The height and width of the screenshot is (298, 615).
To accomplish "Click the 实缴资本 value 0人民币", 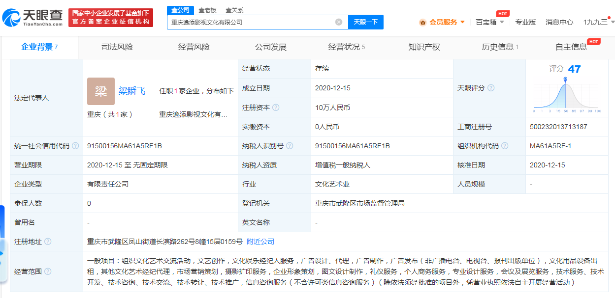I will coord(327,127).
